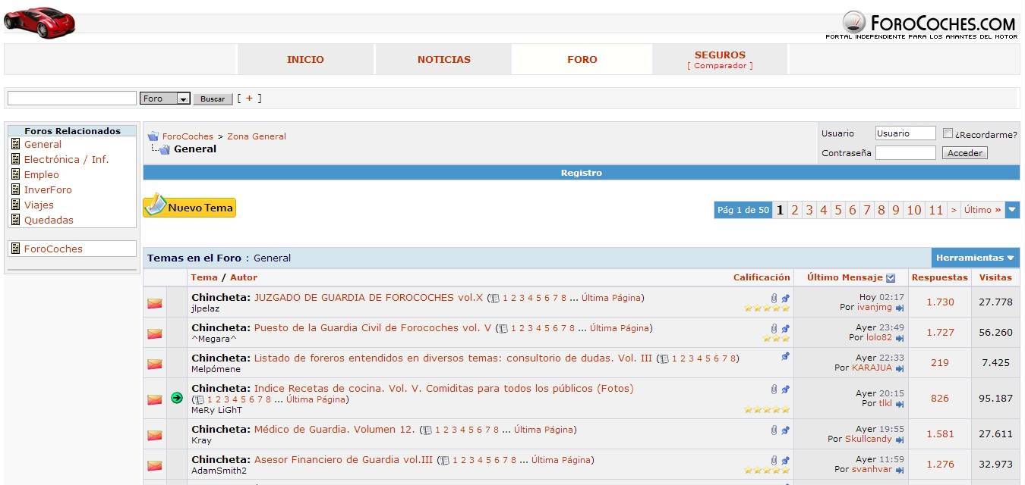Click the multipage icon next to Asesor Financiero thread
Image resolution: width=1025 pixels, height=485 pixels.
coord(445,460)
